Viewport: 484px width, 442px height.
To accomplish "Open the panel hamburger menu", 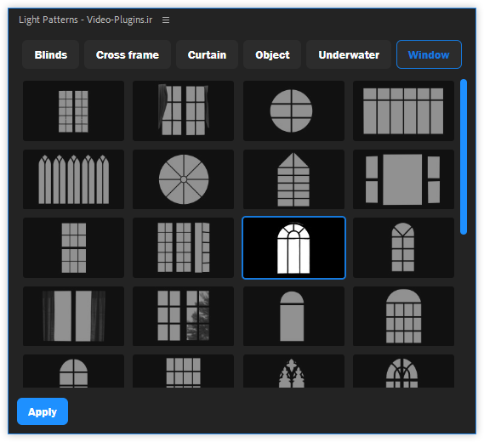I will click(166, 20).
